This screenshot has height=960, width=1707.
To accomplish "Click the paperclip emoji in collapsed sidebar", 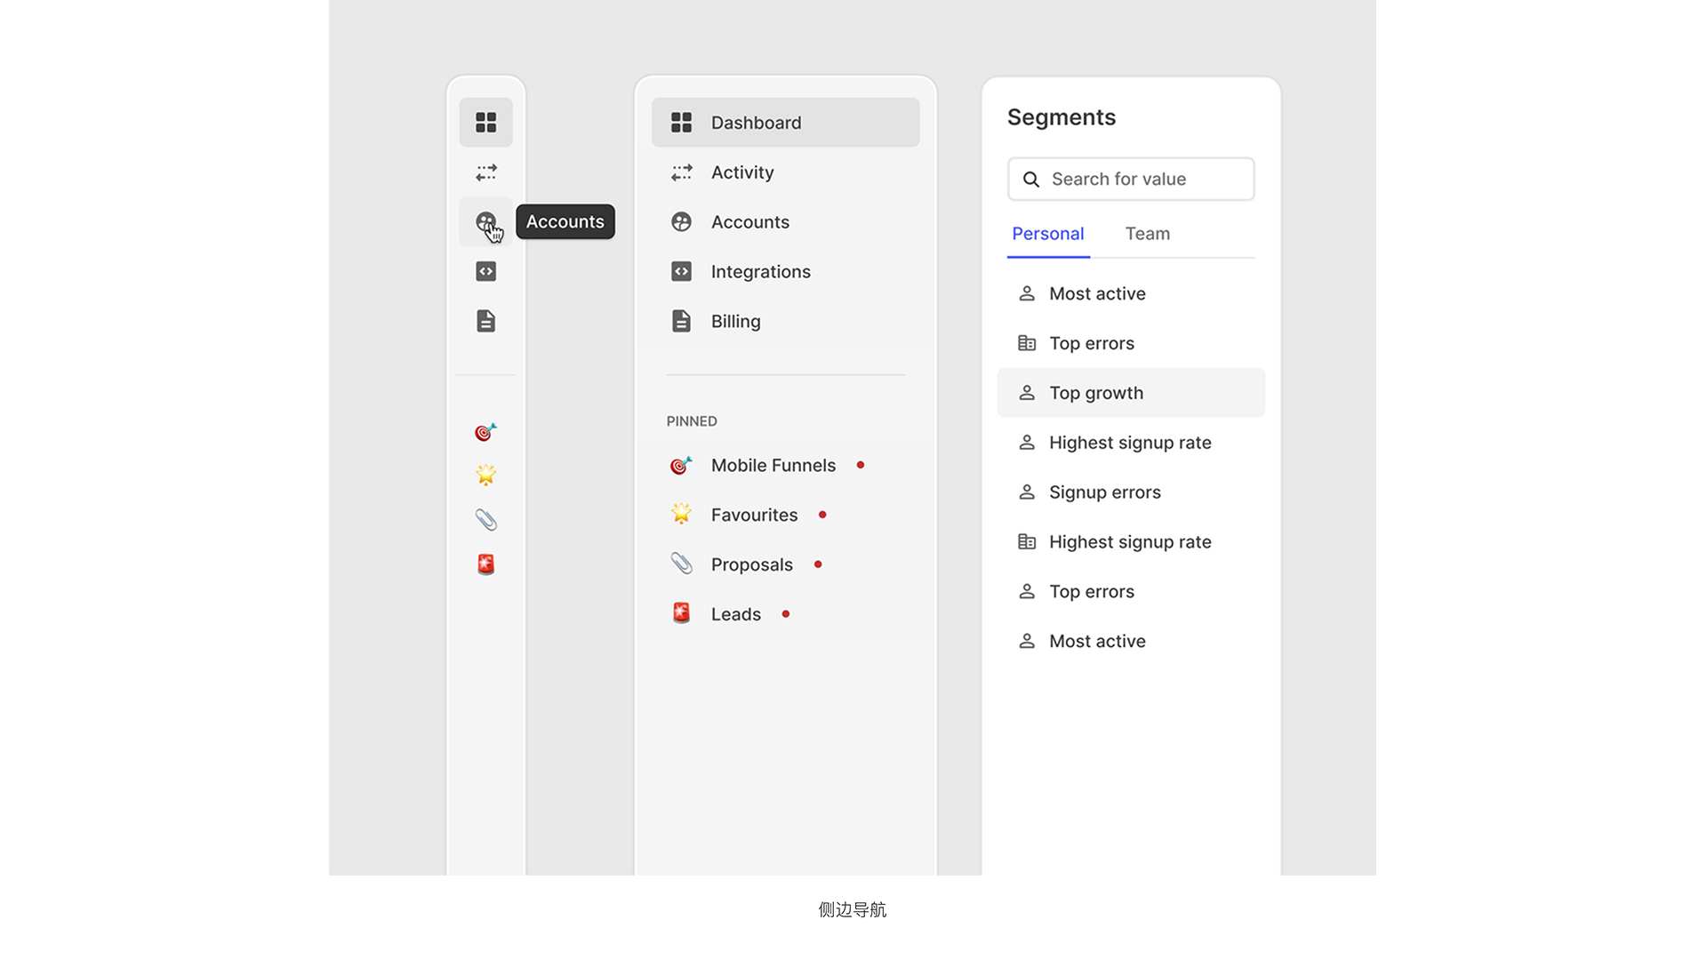I will (x=485, y=520).
